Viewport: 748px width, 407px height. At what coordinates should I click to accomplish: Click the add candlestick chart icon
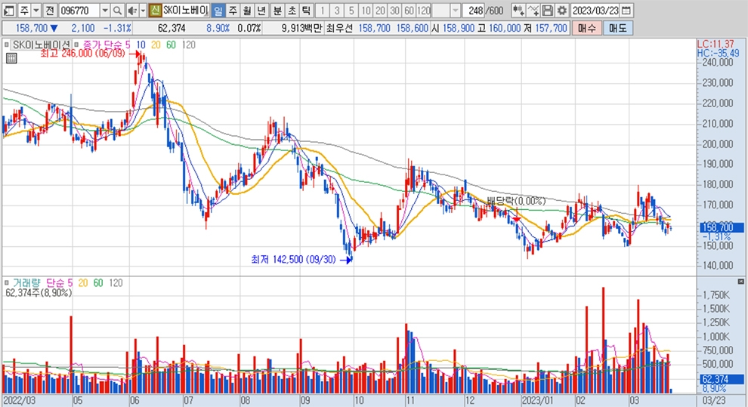coord(518,10)
